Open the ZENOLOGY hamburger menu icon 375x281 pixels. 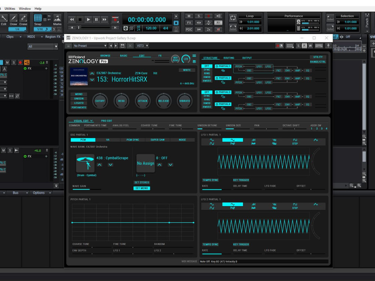(194, 56)
